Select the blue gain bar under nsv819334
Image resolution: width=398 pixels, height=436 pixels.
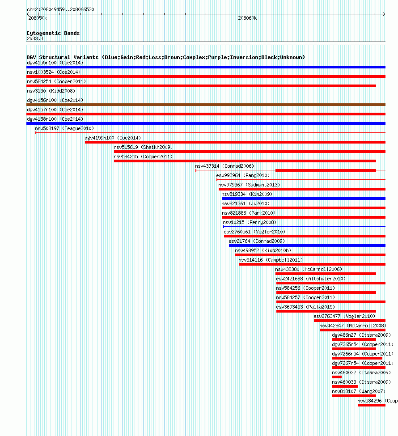(304, 199)
